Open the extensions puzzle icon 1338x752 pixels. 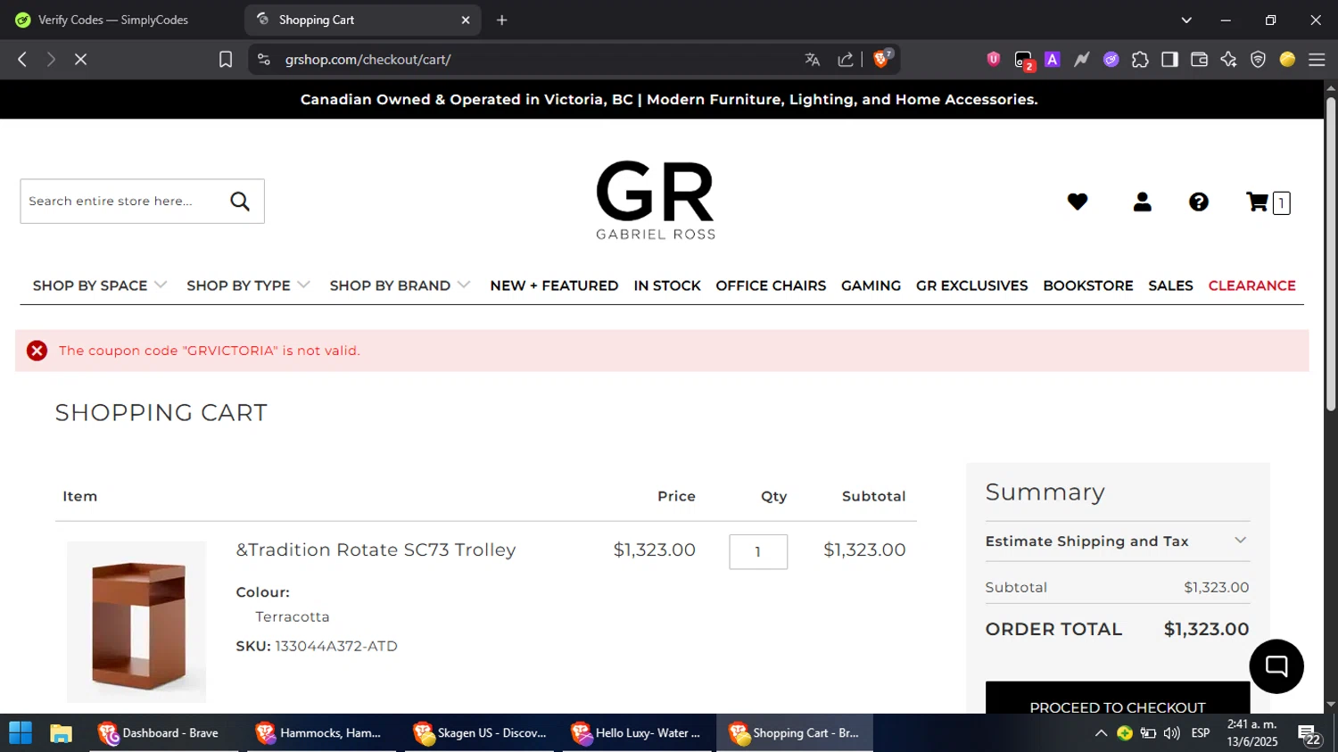1140,60
